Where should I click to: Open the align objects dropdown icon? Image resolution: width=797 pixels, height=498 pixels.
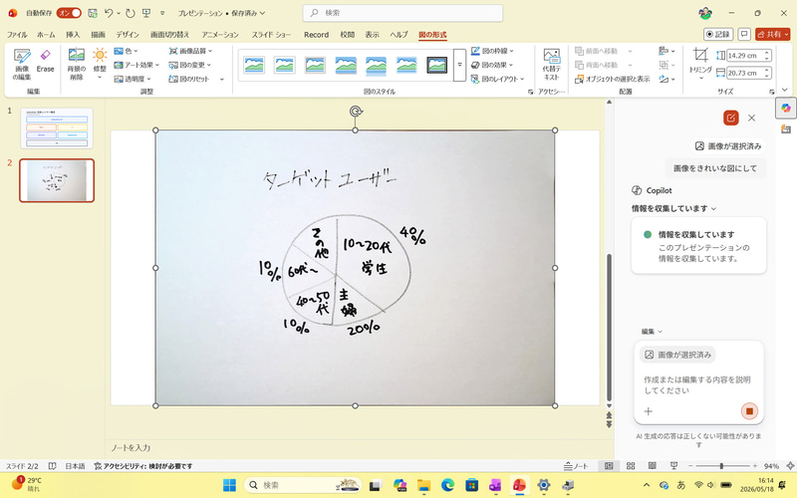(666, 51)
